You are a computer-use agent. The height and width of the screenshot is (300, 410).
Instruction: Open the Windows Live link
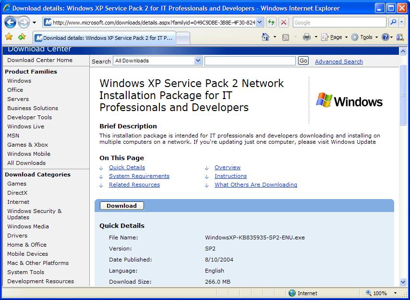pos(25,126)
